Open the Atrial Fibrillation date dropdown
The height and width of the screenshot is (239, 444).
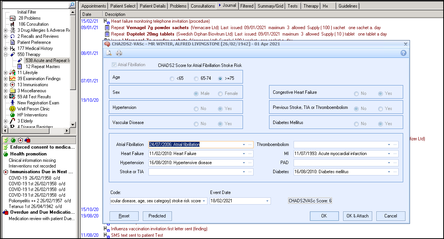click(x=244, y=144)
